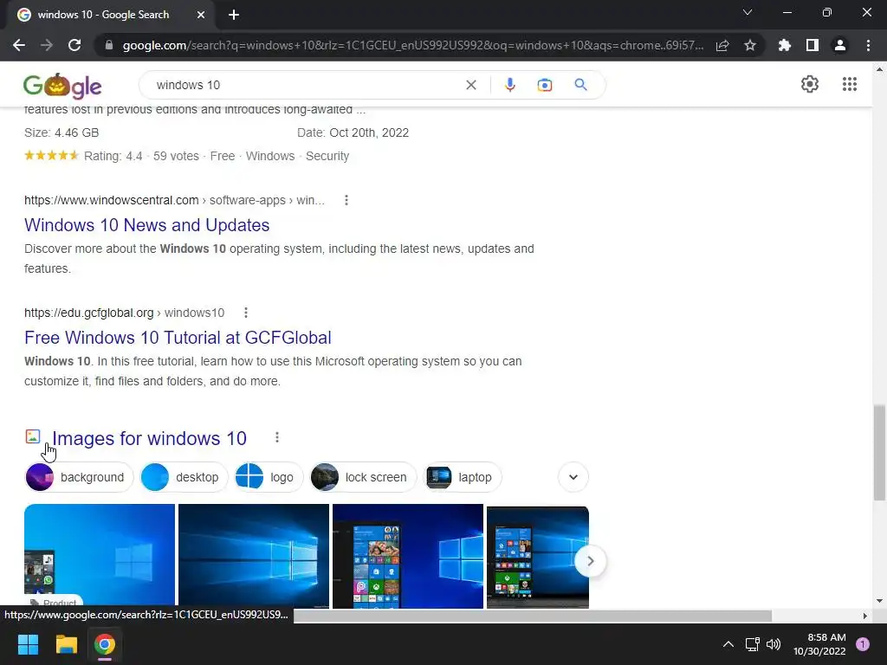Toggle the Chrome side panel
The height and width of the screenshot is (665, 887).
[x=813, y=45]
